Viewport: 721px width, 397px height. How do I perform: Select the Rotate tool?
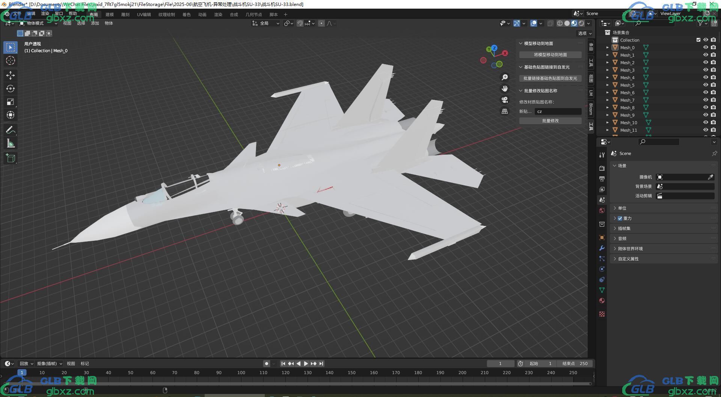pyautogui.click(x=11, y=89)
